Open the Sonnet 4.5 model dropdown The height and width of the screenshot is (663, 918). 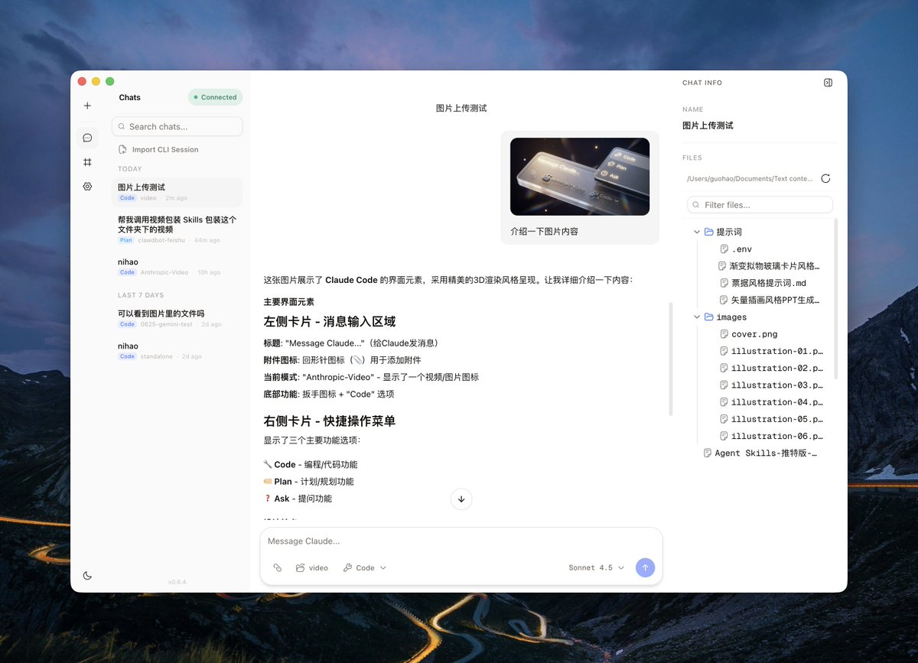pyautogui.click(x=597, y=568)
